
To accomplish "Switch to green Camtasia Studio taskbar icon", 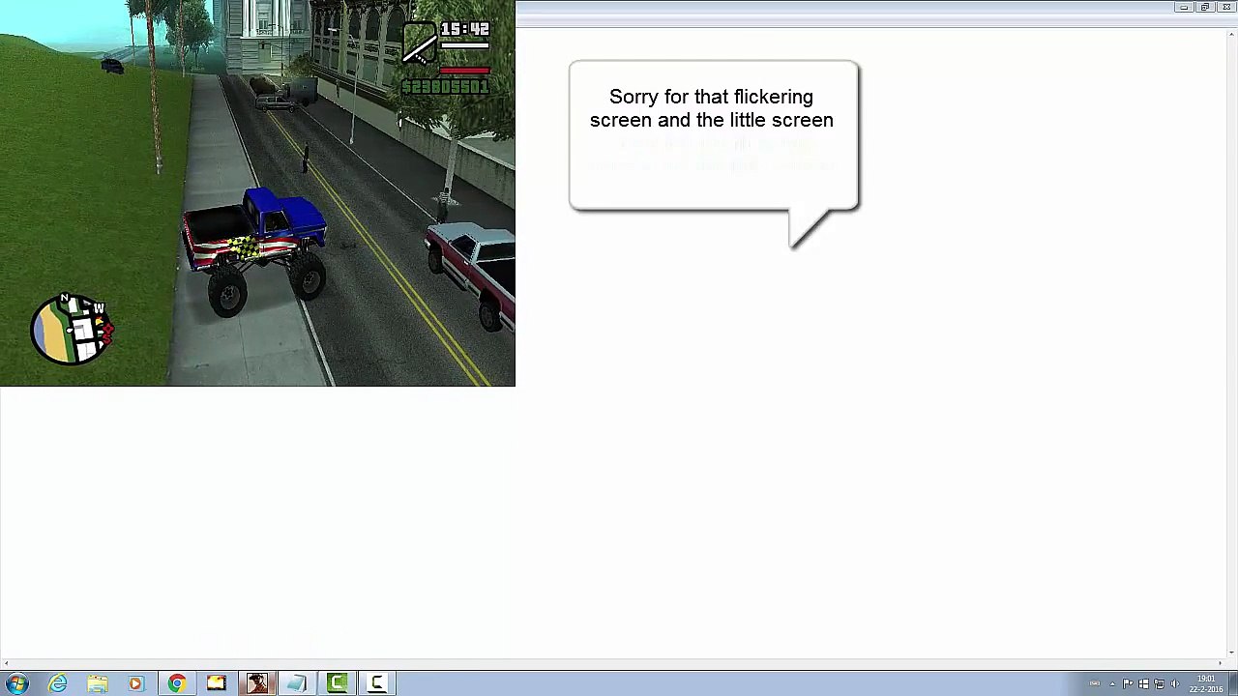I will [x=338, y=683].
